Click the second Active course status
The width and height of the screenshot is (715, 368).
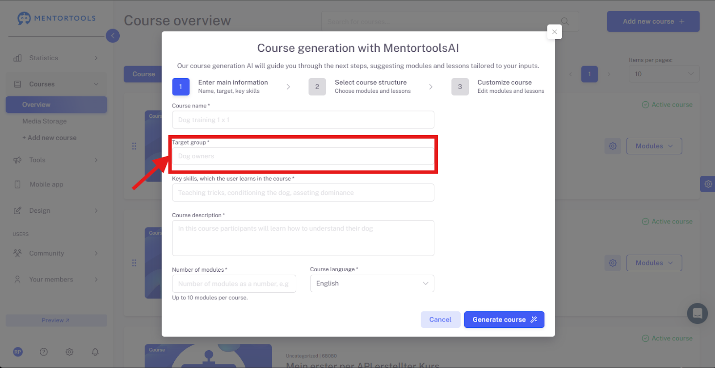667,222
